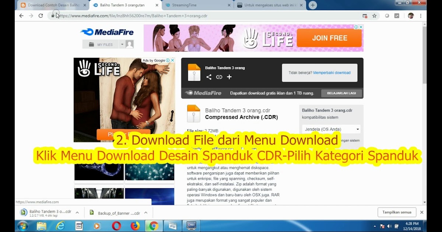Open the Baliho Tandem 3 o....cdr download item
Image resolution: width=442 pixels, height=232 pixels.
[x=46, y=213]
